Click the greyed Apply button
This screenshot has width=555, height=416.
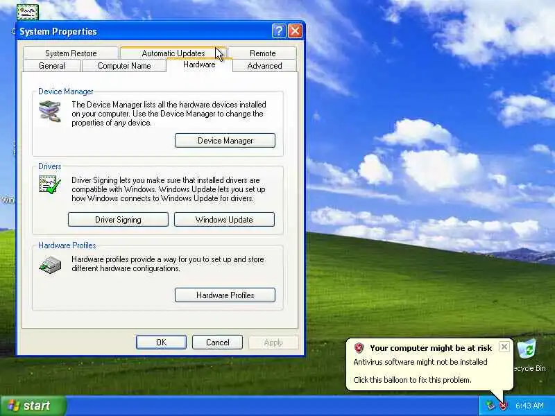tap(273, 342)
